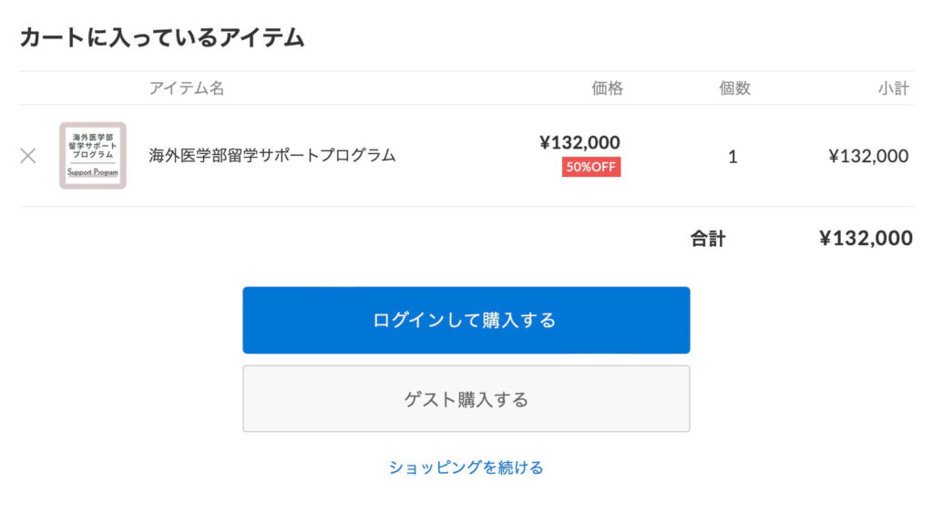Click the quantity value 1
Image resolution: width=933 pixels, height=514 pixels.
[733, 157]
